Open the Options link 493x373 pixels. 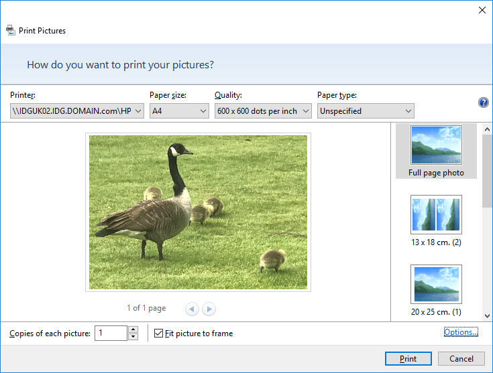[460, 332]
